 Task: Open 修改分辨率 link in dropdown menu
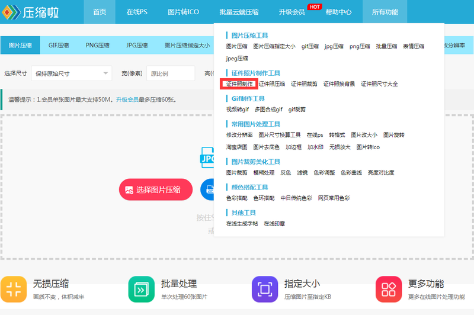239,135
